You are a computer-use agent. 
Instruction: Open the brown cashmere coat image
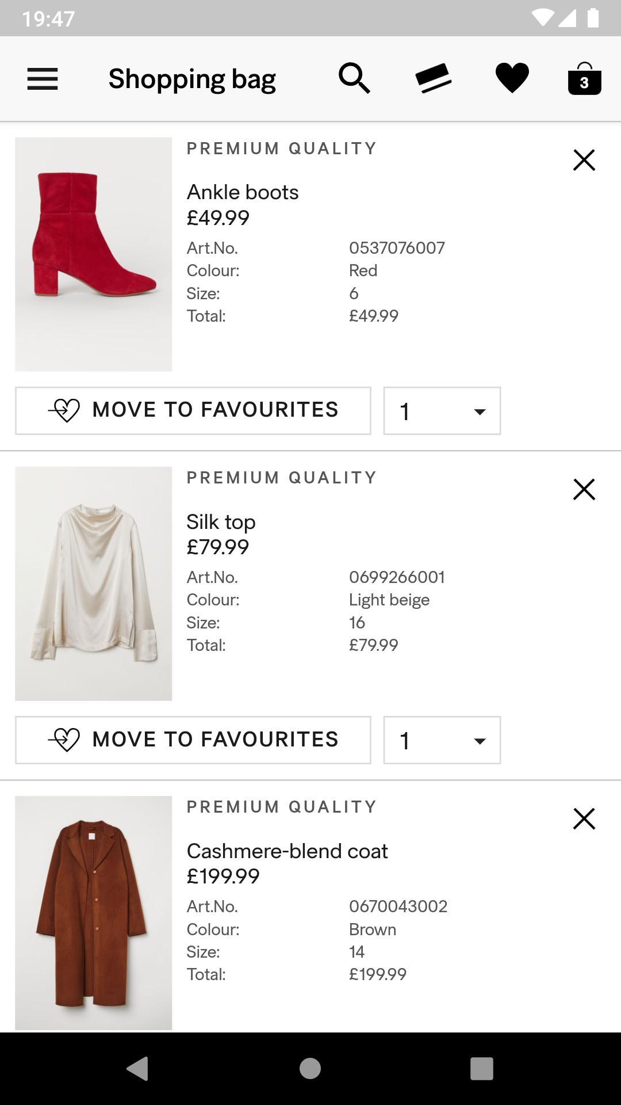pyautogui.click(x=94, y=912)
